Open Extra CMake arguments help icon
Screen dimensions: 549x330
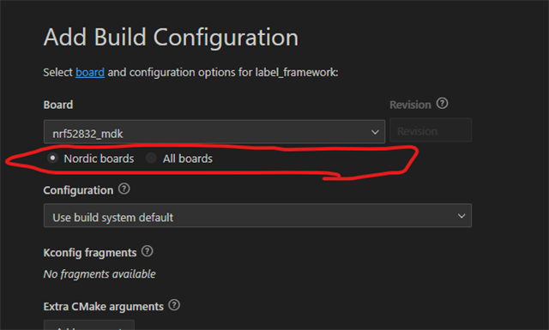click(x=174, y=305)
